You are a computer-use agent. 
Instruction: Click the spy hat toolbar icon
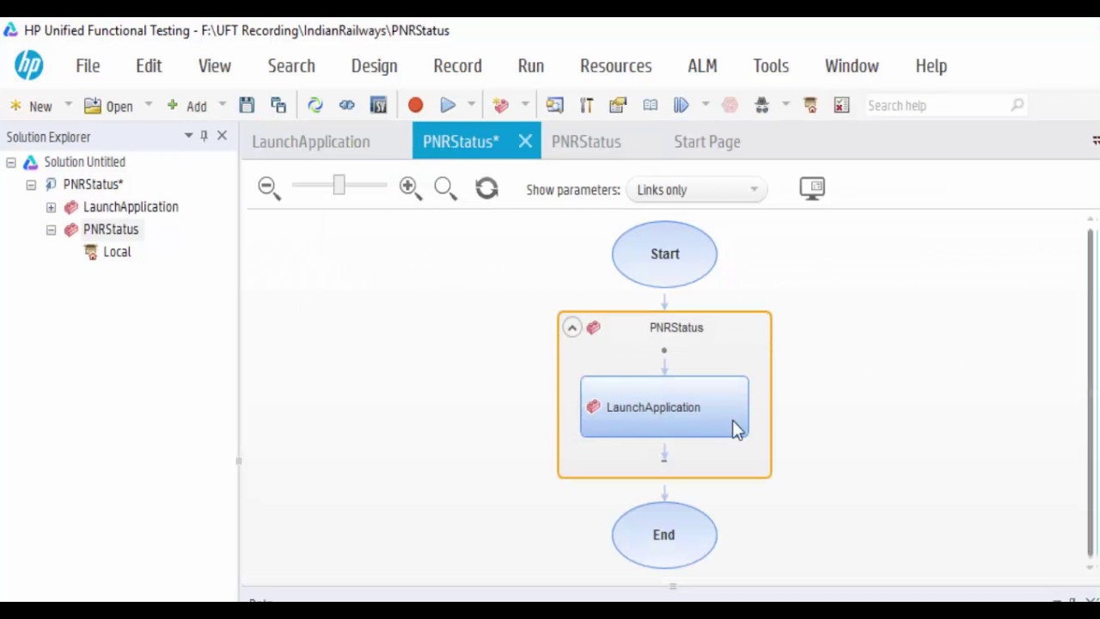pos(761,105)
